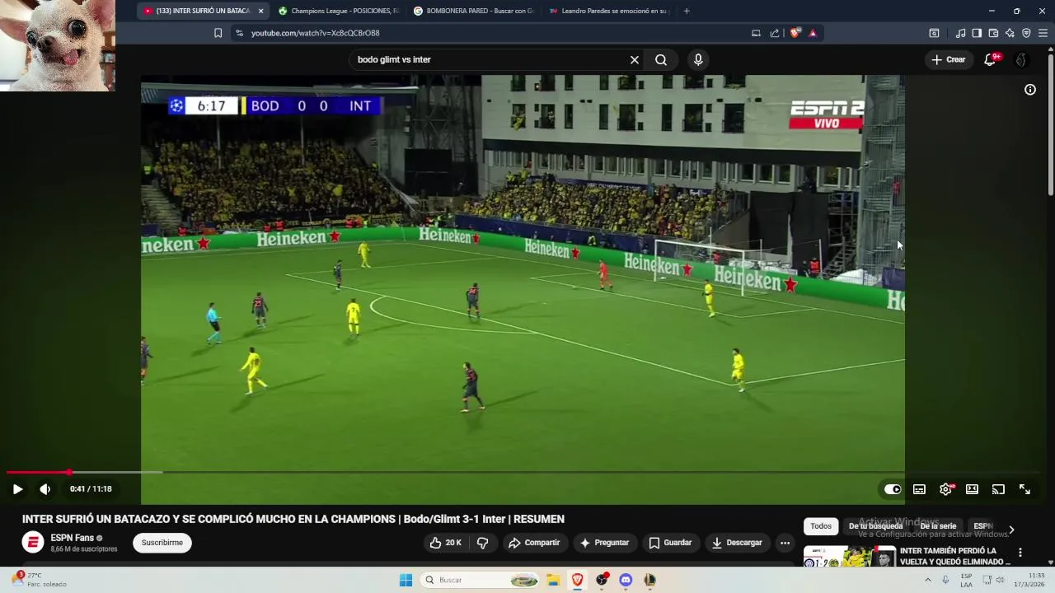1055x593 pixels.
Task: Open the weather widget 27°C
Action: [x=41, y=580]
